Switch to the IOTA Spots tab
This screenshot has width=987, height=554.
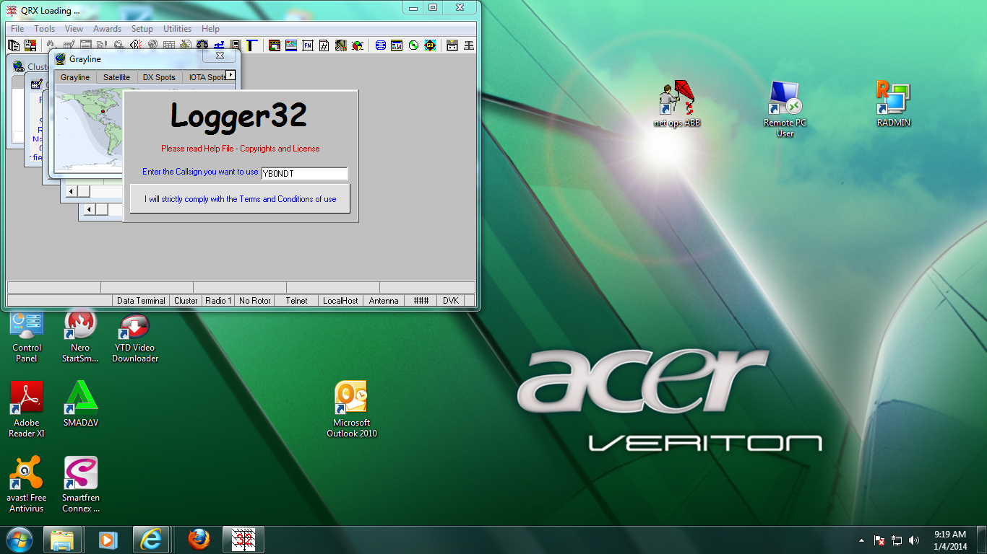point(204,77)
